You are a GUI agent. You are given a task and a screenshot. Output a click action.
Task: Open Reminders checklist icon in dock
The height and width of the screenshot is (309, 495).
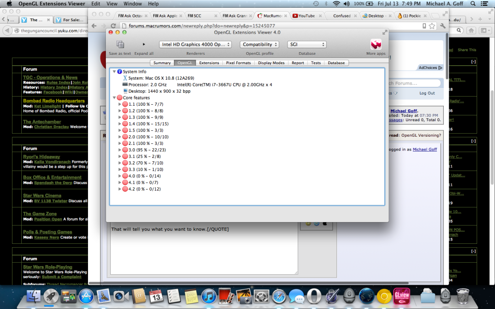tap(174, 296)
